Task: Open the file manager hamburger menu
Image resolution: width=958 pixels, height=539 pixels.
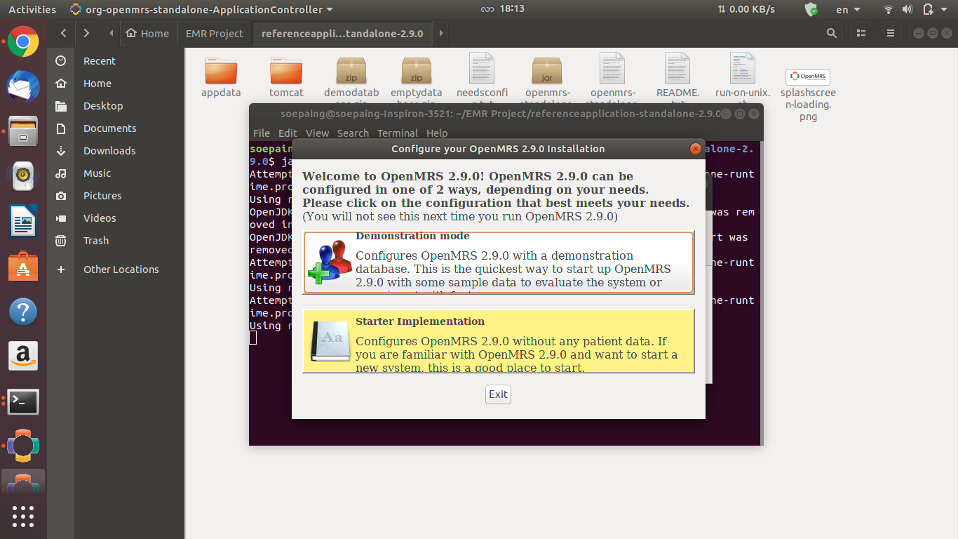Action: pos(891,33)
